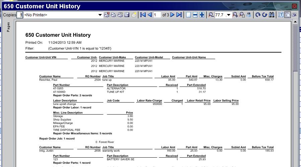This screenshot has width=301, height=167.
Task: Click the Copies number field
Action: 21,15
